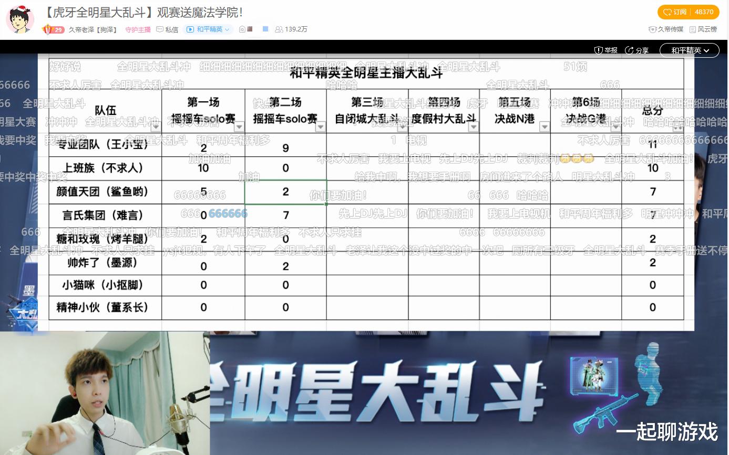Select 总分 11 for 专业团队
Image resolution: width=729 pixels, height=455 pixels.
[x=653, y=145]
